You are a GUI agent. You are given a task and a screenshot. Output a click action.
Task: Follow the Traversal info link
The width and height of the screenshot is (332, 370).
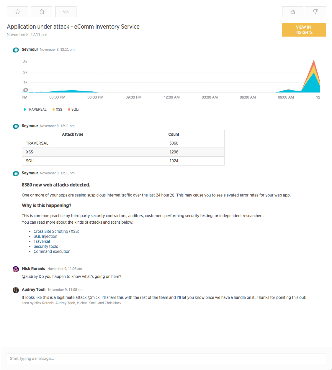pyautogui.click(x=42, y=241)
